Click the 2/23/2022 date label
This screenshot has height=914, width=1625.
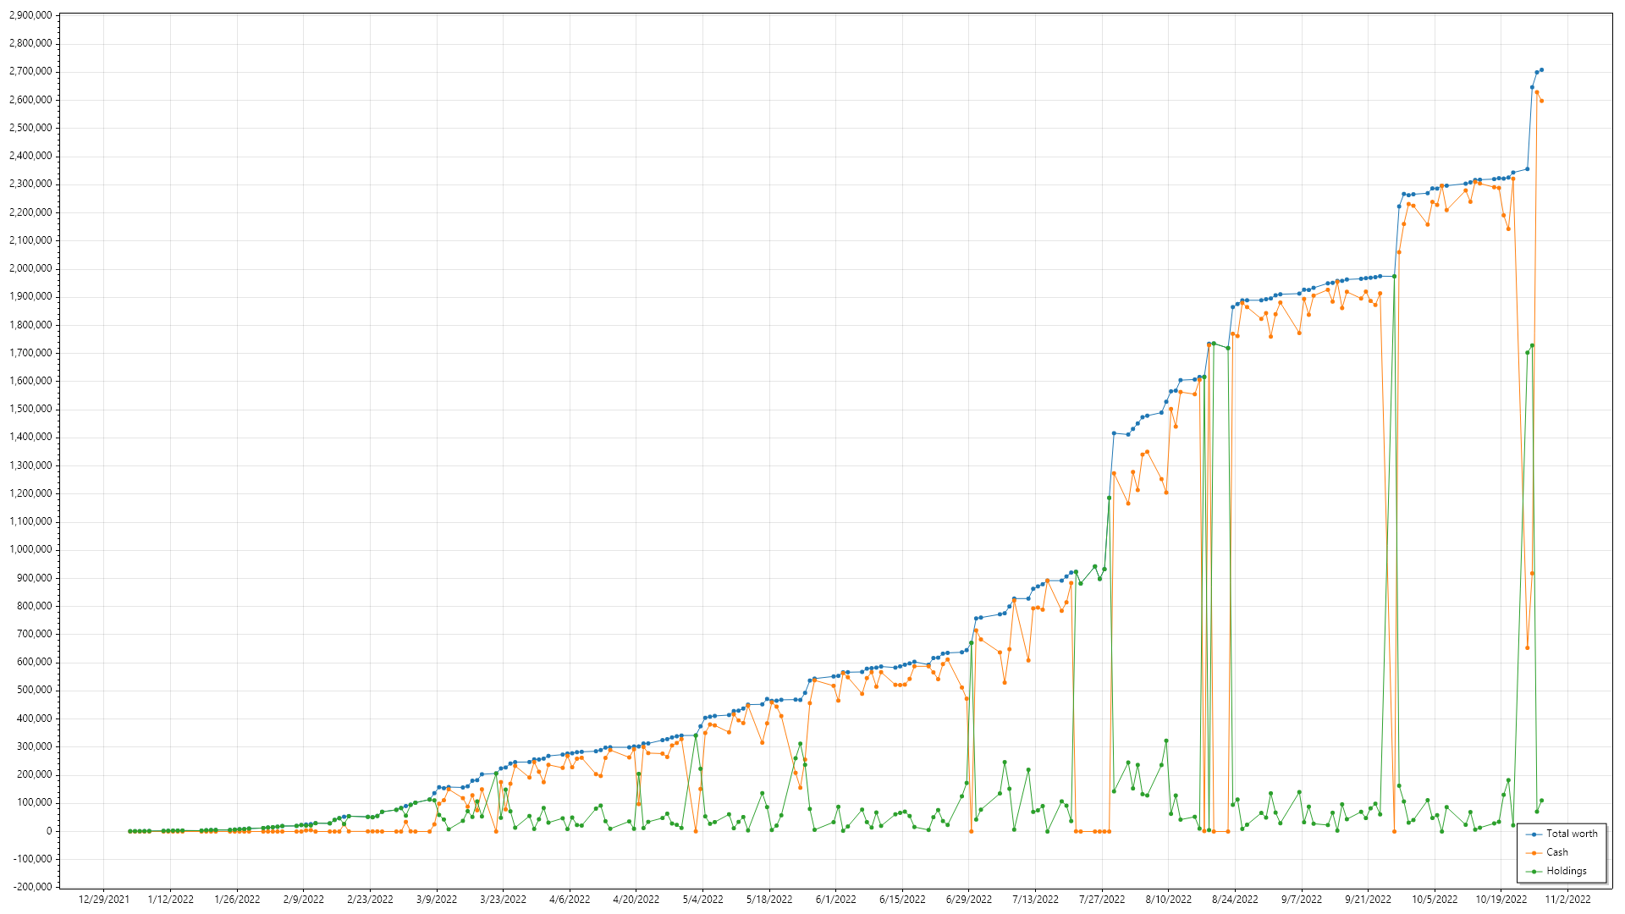click(370, 900)
